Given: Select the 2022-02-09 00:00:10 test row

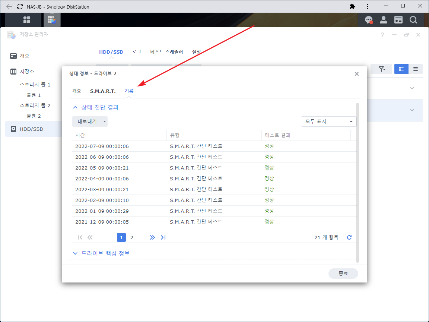Looking at the screenshot, I should (214, 200).
